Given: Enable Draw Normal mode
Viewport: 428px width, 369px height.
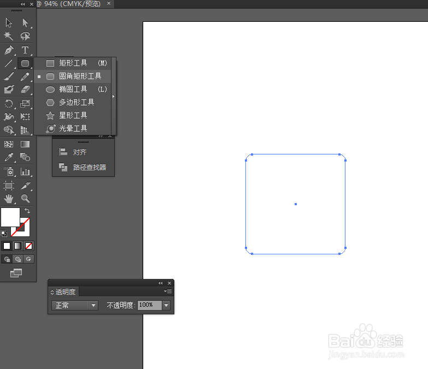Looking at the screenshot, I should coord(7,259).
